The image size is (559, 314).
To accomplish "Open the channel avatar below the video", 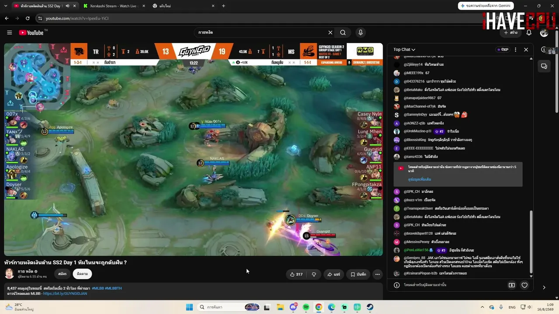I will (9, 274).
